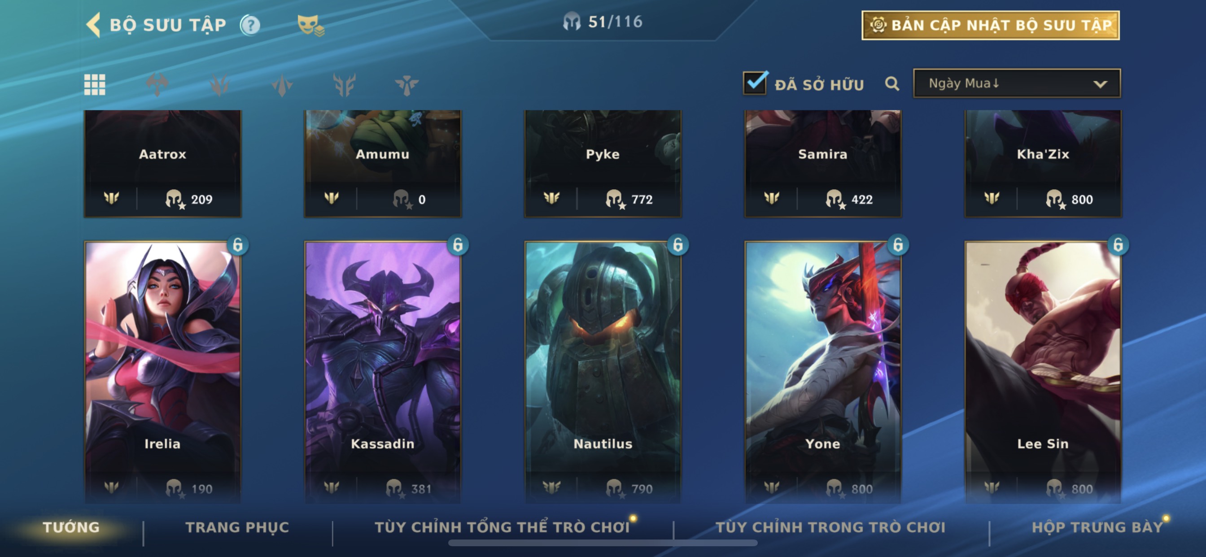Viewport: 1206px width, 557px height.
Task: Open the Tùy Chỉnh Trong Trò Chơi tab
Action: [830, 527]
